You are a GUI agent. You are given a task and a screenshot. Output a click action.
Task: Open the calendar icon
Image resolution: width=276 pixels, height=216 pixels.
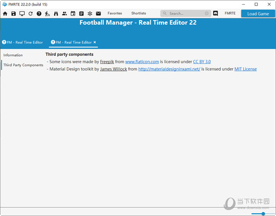click(73, 13)
